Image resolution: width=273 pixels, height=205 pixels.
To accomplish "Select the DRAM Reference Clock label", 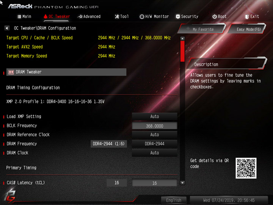I will click(28, 134).
